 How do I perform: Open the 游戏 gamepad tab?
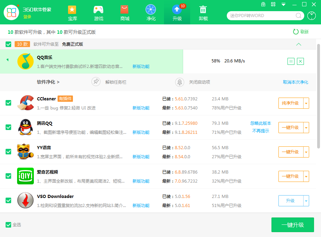pos(98,13)
